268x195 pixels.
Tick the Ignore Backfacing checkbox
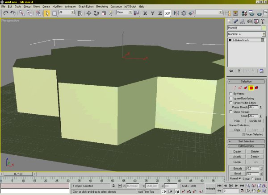(x=230, y=98)
